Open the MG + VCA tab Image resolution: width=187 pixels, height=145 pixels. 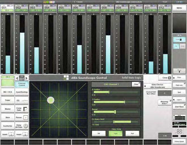[x=8, y=92]
